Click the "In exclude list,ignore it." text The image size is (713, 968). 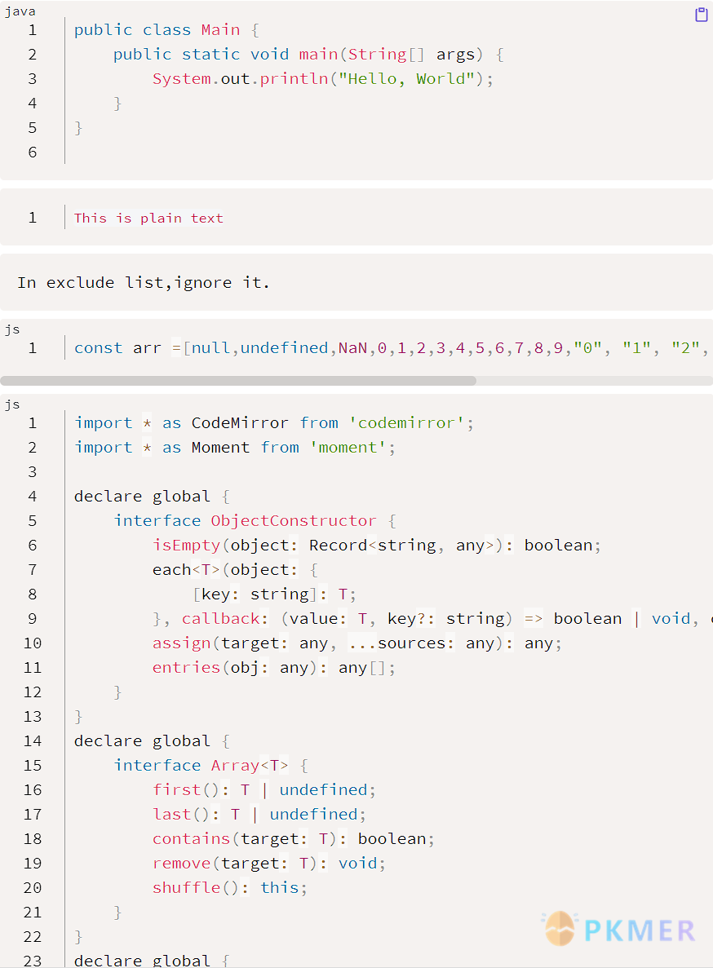tap(144, 282)
